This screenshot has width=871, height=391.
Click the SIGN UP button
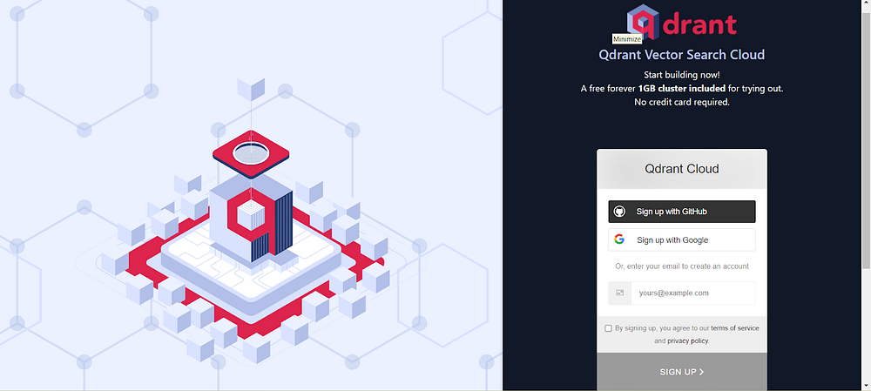click(x=682, y=372)
